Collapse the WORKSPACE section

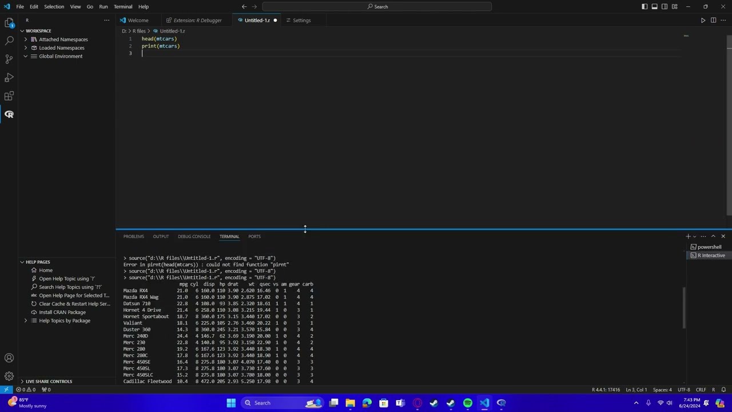click(38, 31)
